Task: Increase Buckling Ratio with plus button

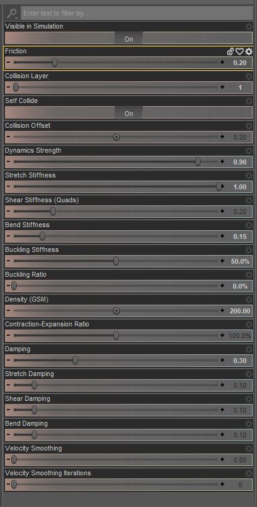Action: pos(222,286)
